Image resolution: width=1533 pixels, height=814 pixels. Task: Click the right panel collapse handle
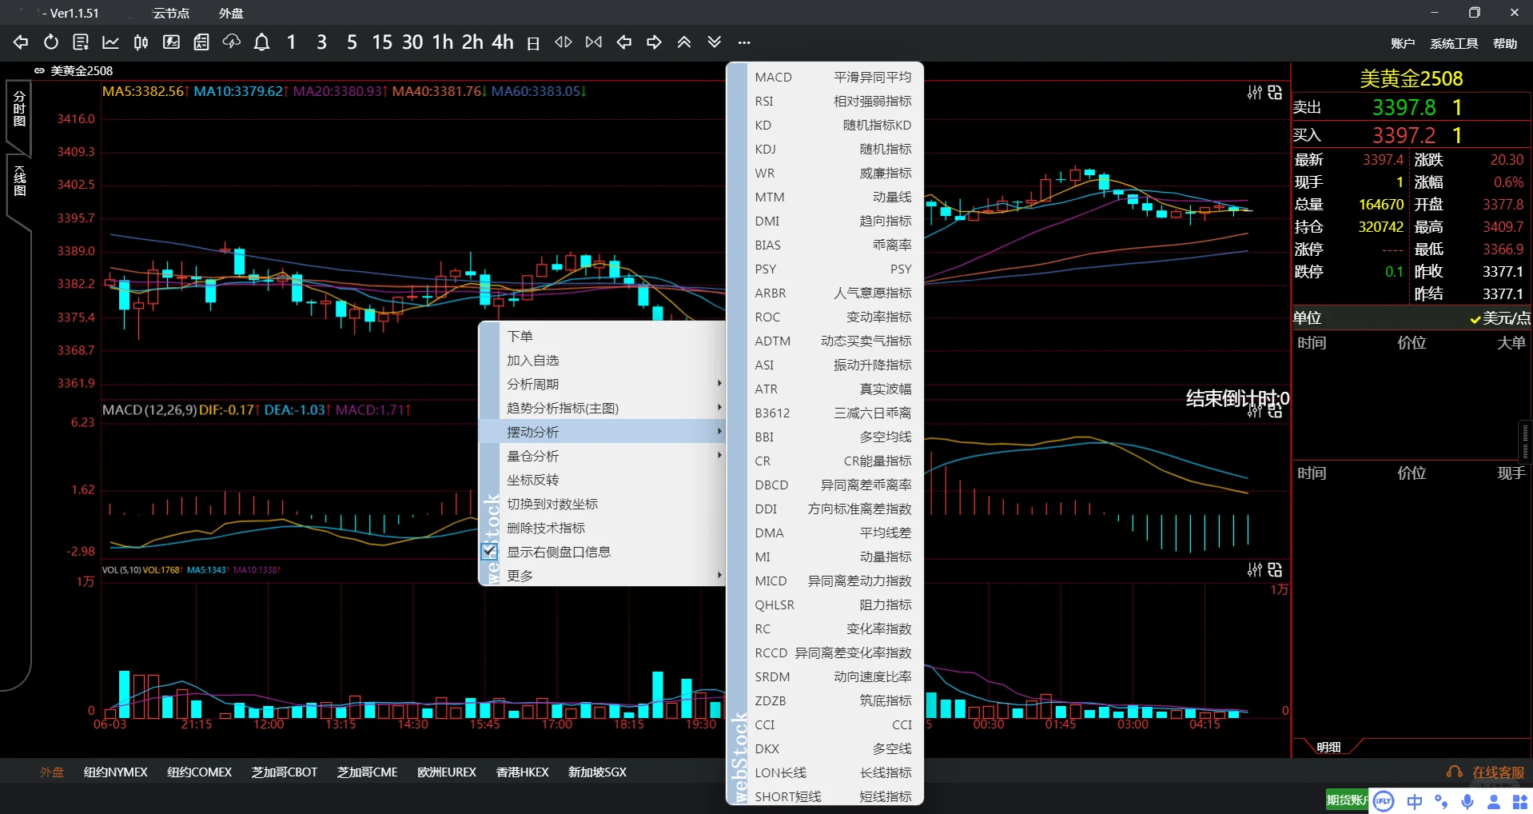[x=1525, y=441]
